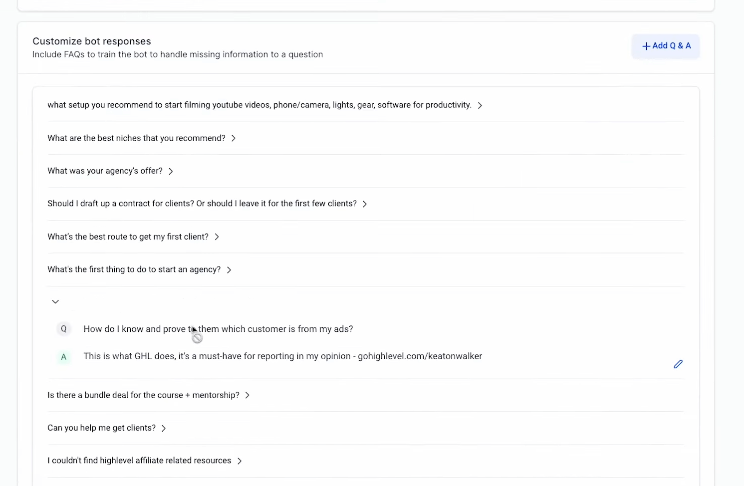Click the Add Q & A button
Screen dimensions: 744x486
click(666, 46)
